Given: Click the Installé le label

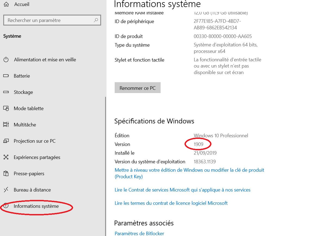Looking at the screenshot, I should [124, 153].
